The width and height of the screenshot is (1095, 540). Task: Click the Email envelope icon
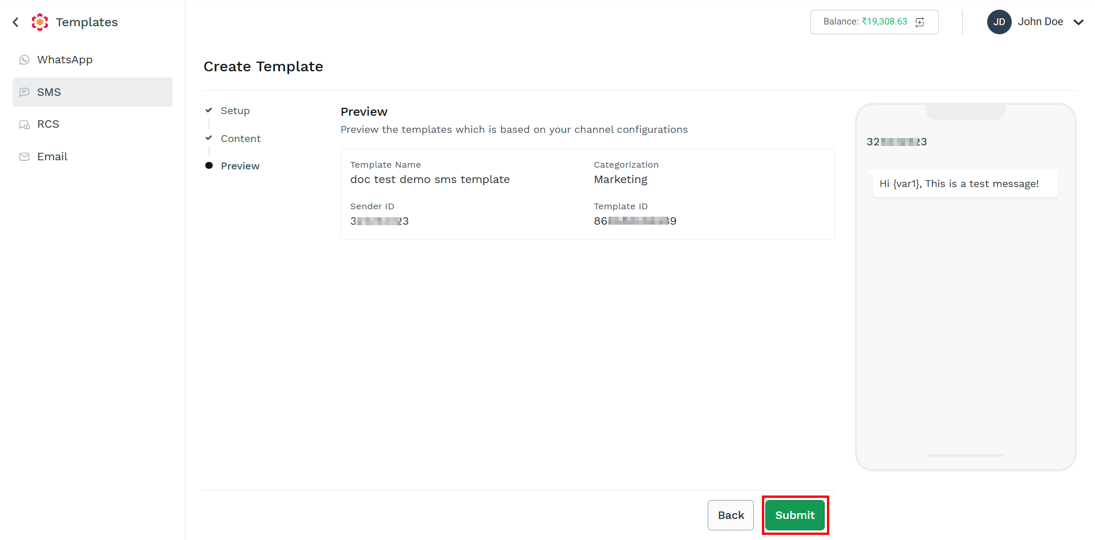pyautogui.click(x=25, y=157)
